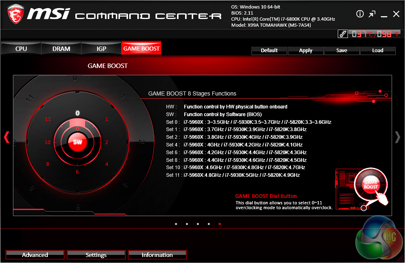405x263 pixels.
Task: Click the 'Set 6' frequency description line
Action: point(236,153)
